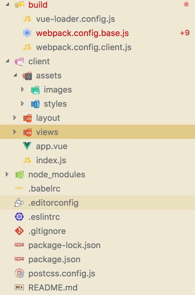
Task: Click the node_modules folder icon
Action: point(20,174)
